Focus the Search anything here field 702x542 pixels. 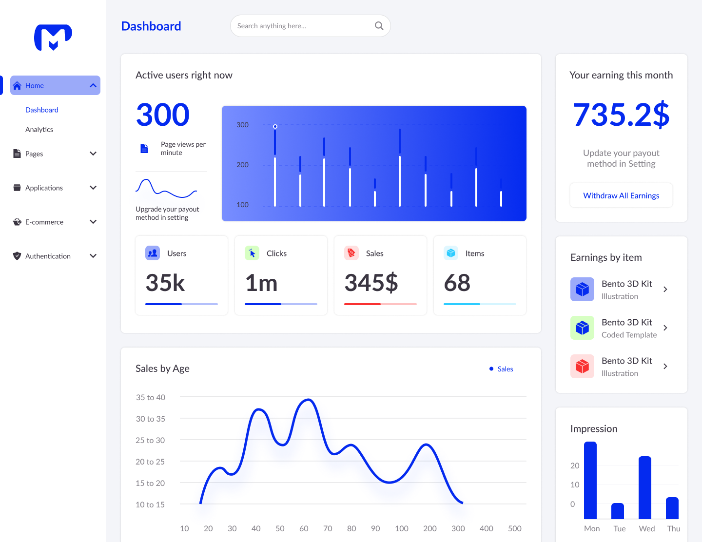pyautogui.click(x=310, y=26)
